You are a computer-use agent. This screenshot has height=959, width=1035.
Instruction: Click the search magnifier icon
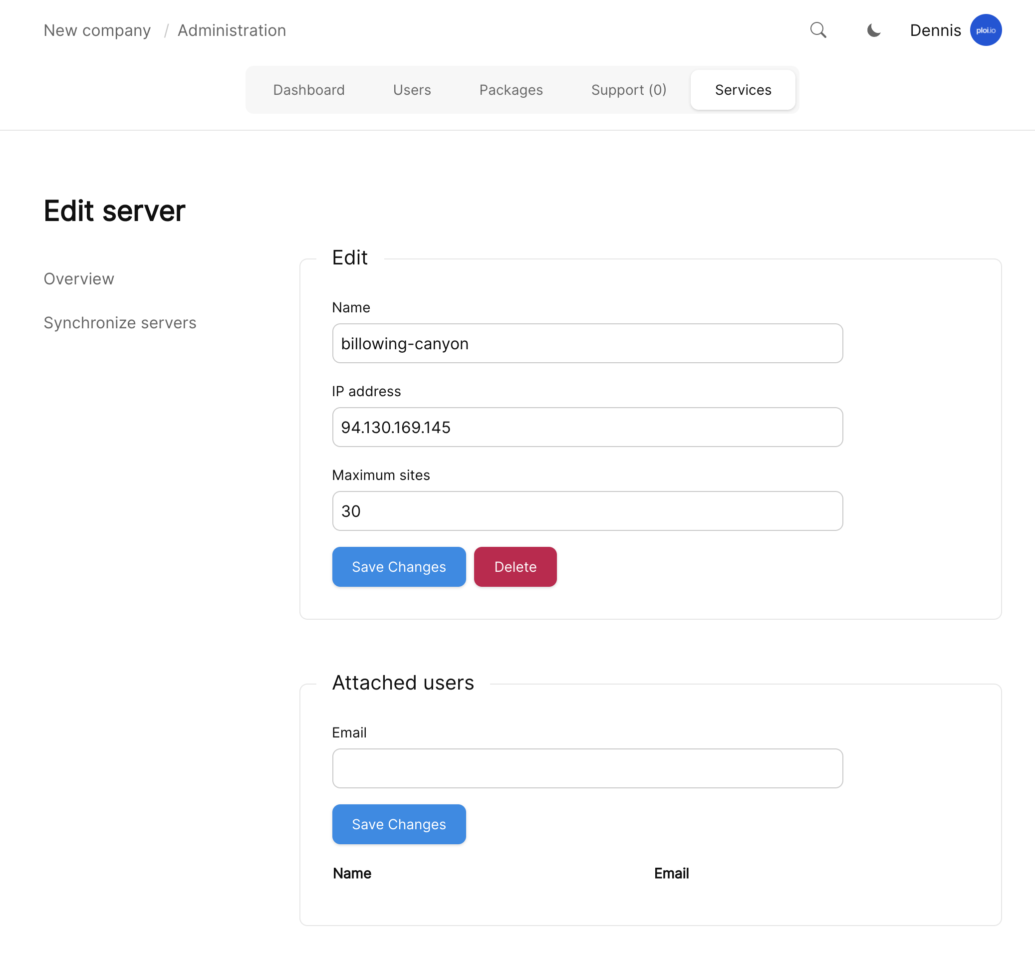pyautogui.click(x=818, y=30)
